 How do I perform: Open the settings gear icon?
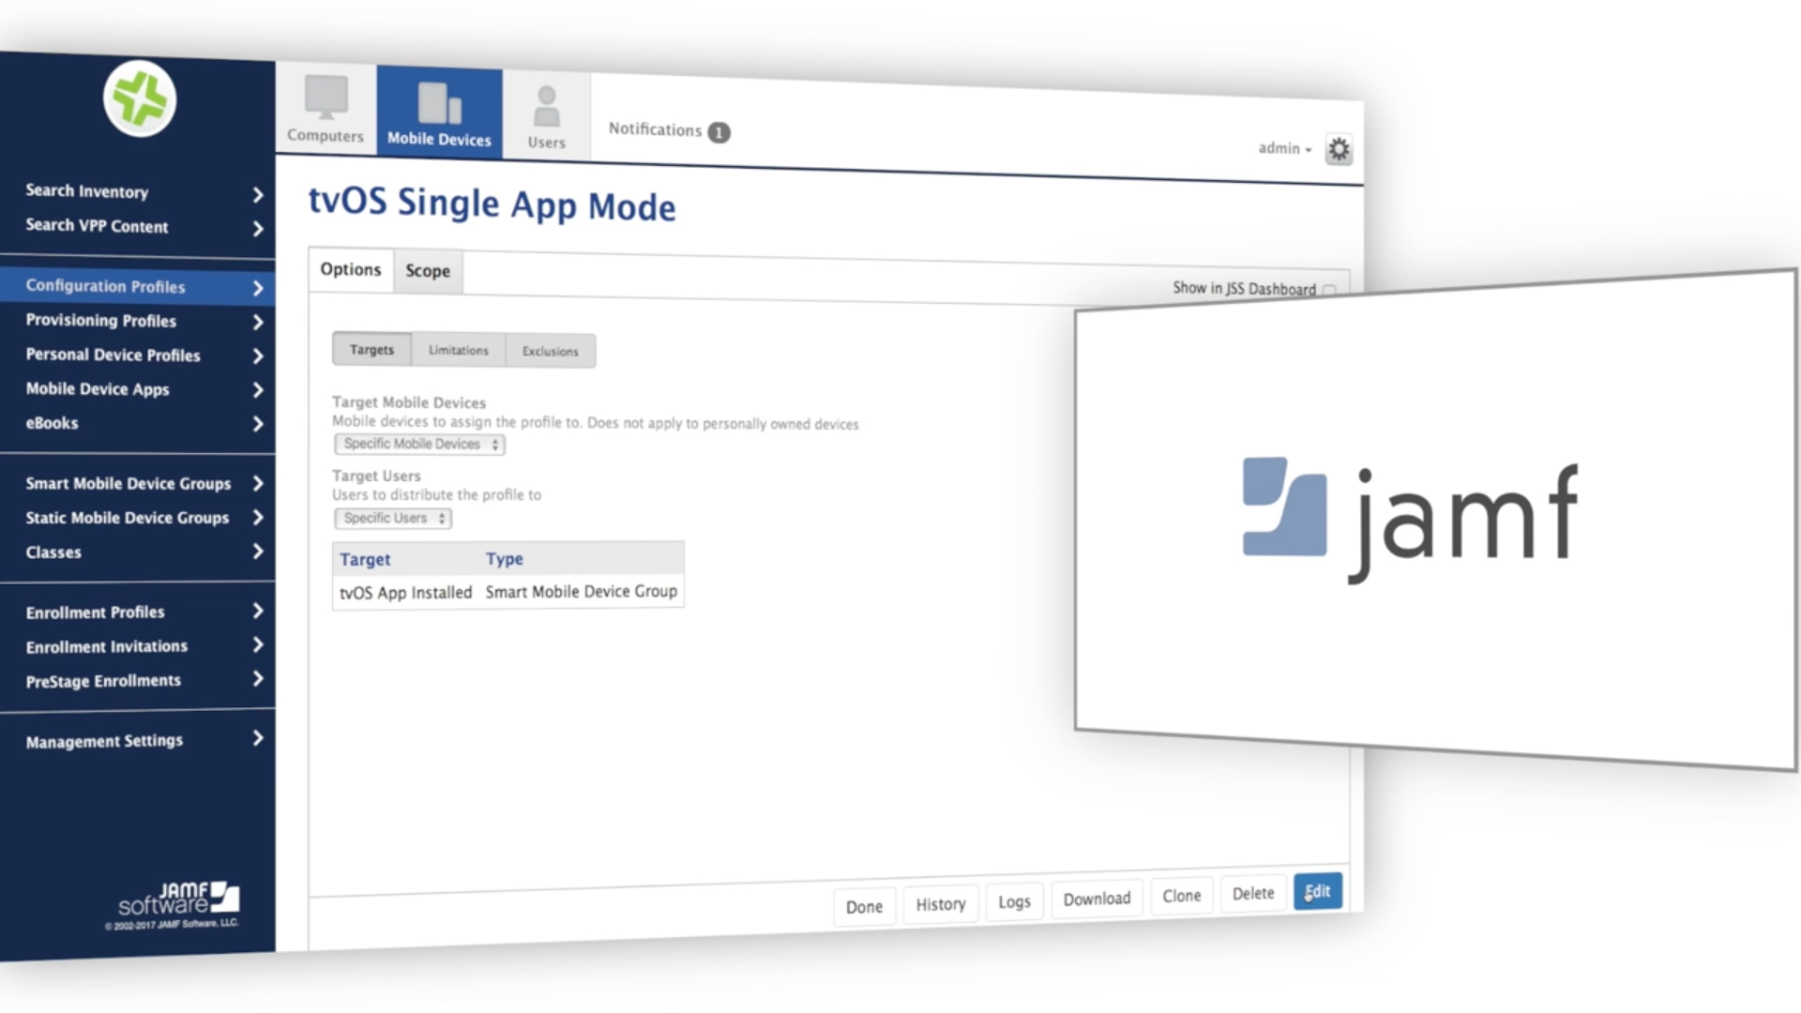coord(1339,149)
